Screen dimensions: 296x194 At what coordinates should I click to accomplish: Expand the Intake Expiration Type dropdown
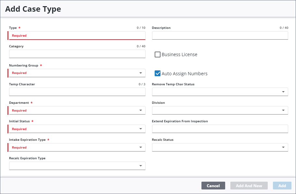click(77, 148)
